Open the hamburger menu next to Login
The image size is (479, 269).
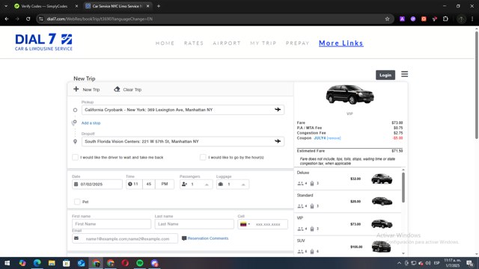(x=404, y=74)
